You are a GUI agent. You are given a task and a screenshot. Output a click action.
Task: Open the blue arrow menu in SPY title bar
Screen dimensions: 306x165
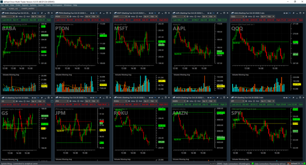tap(290, 98)
